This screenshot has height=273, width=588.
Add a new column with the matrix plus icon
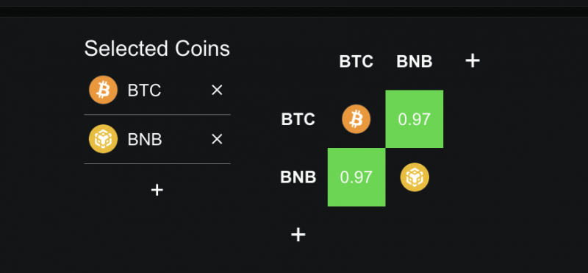click(x=473, y=60)
